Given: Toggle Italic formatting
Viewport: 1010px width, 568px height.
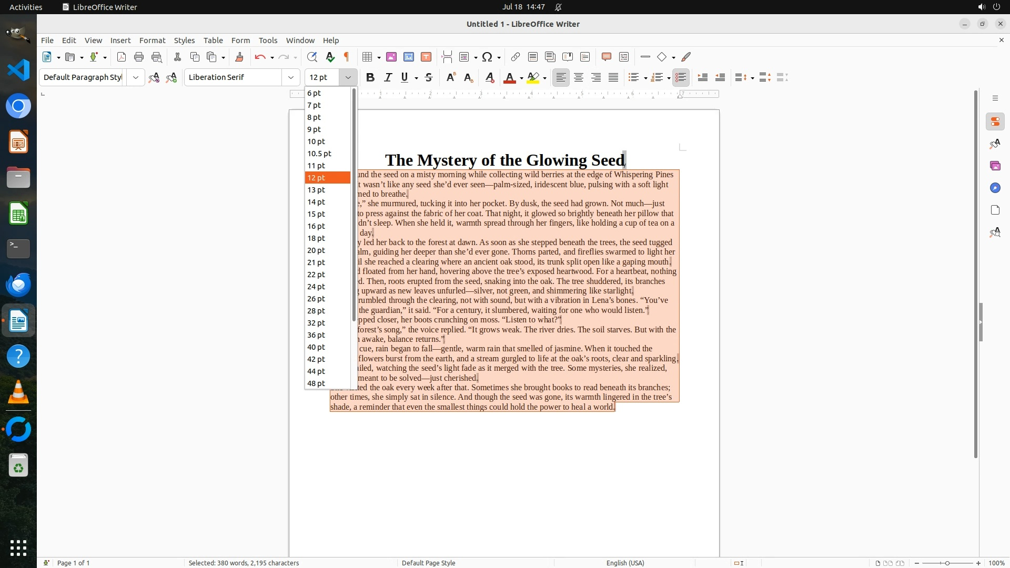Looking at the screenshot, I should pos(388,77).
